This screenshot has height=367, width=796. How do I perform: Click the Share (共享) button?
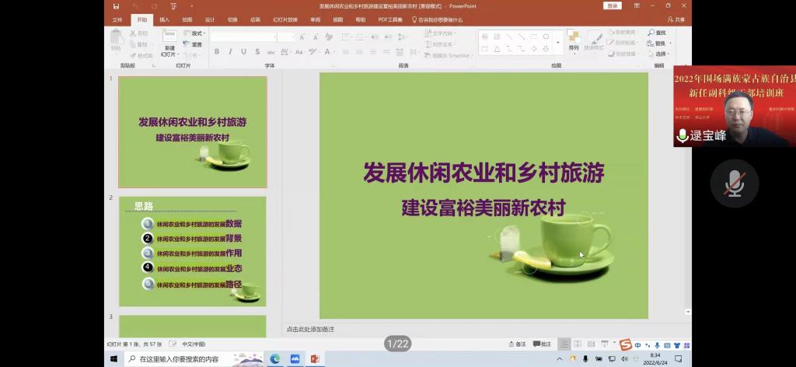(677, 19)
